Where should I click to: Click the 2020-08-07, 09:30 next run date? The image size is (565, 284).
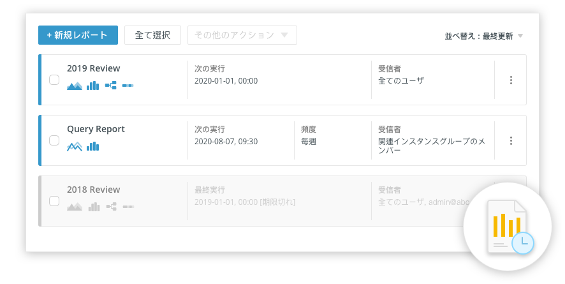pyautogui.click(x=226, y=142)
